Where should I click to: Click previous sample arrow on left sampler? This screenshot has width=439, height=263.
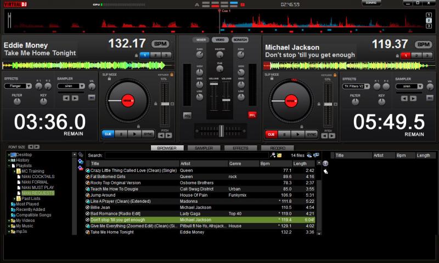(66, 98)
